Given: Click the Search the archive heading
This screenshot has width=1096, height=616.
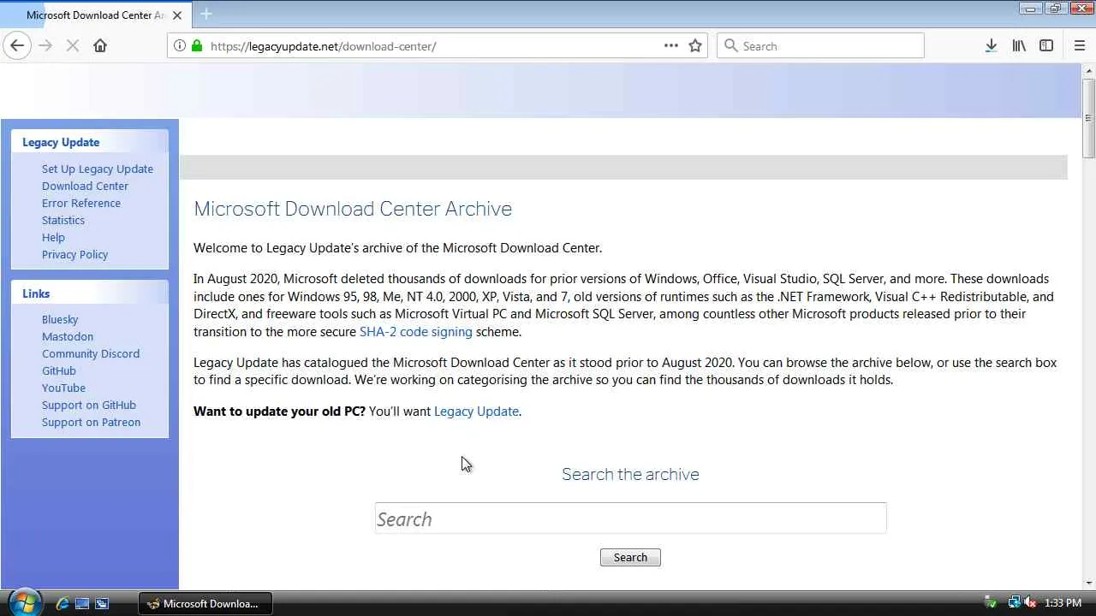Looking at the screenshot, I should [x=630, y=474].
